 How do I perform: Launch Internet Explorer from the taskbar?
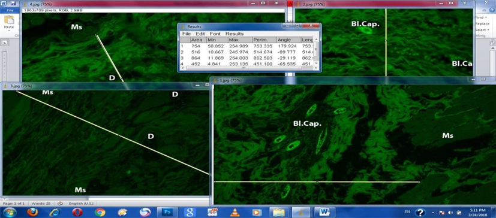click(55, 212)
